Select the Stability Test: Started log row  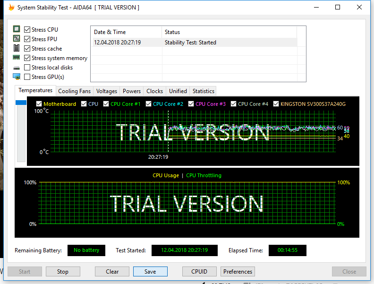pyautogui.click(x=195, y=43)
